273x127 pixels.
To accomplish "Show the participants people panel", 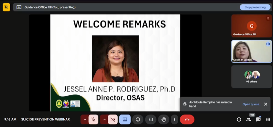I will [249, 119].
